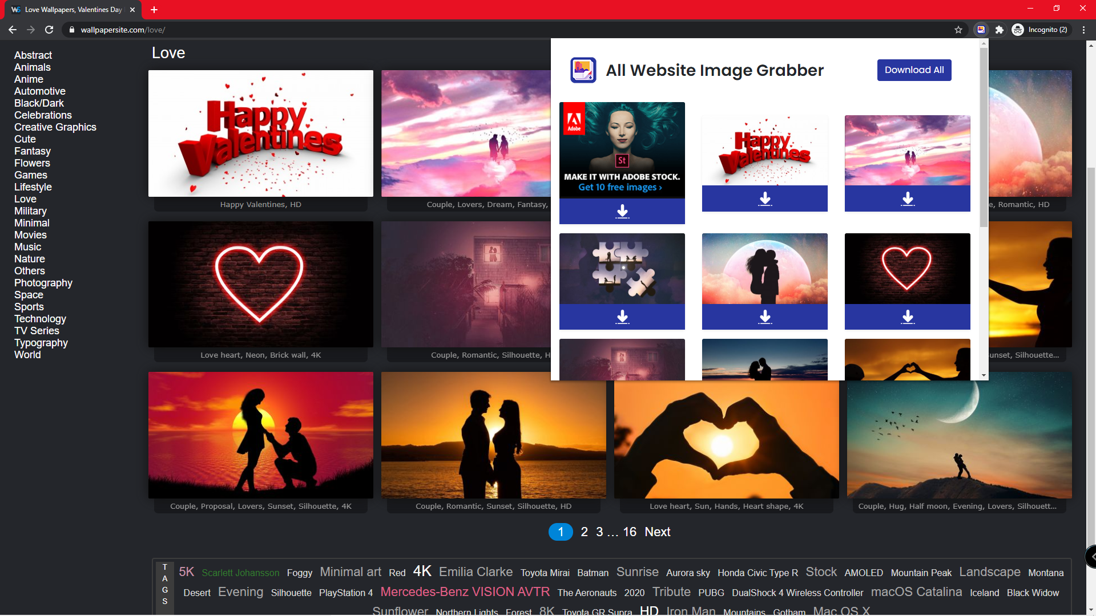The height and width of the screenshot is (616, 1096).
Task: Open the Fantasy category in the sidebar
Action: (x=33, y=151)
